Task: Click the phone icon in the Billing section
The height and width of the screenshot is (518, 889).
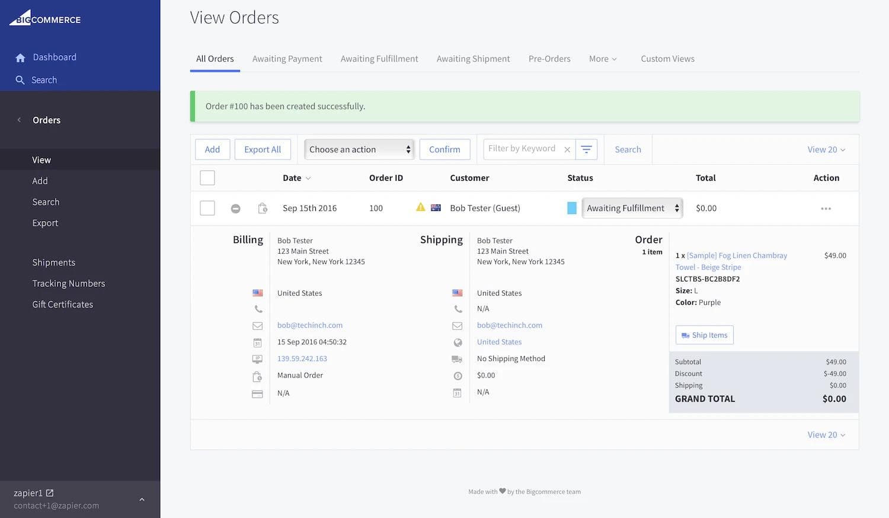Action: coord(258,309)
